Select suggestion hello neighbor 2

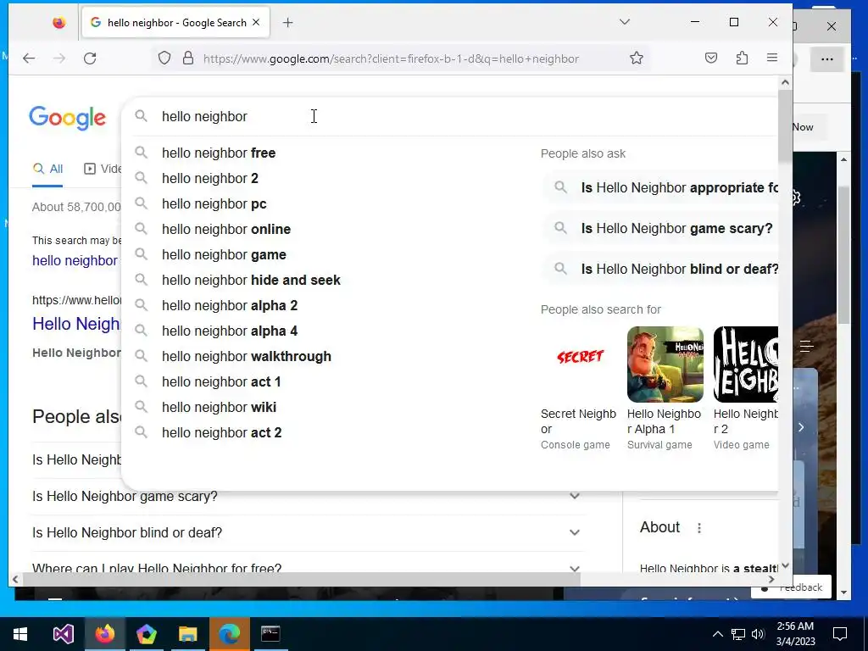pos(210,178)
